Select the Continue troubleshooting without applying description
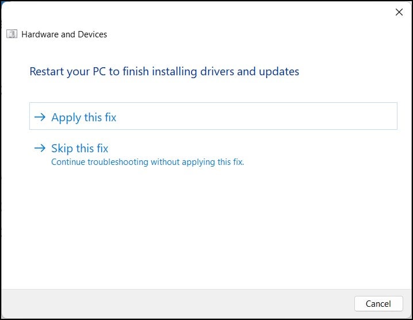Screen dimensions: 413x320 pyautogui.click(x=147, y=162)
